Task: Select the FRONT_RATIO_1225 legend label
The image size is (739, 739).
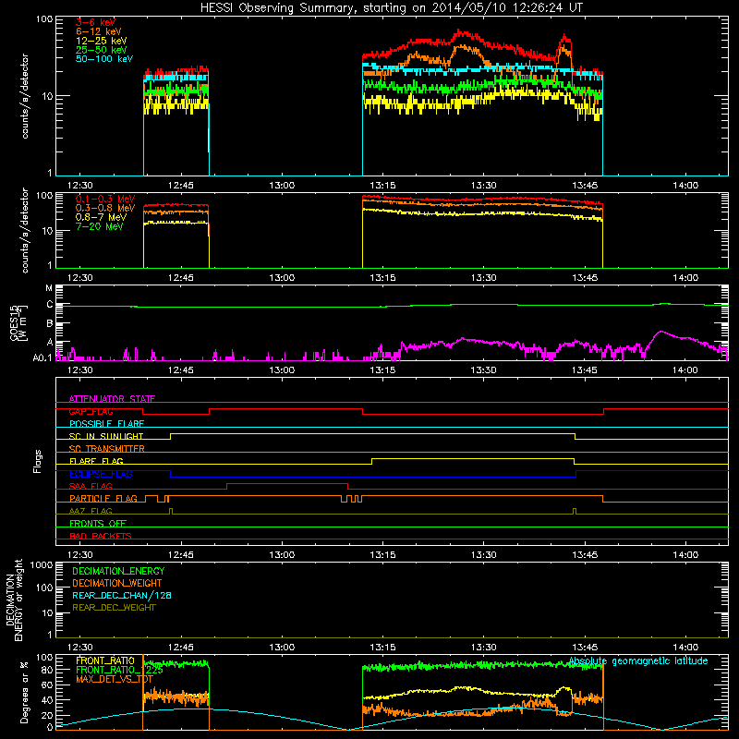Action: click(x=119, y=671)
